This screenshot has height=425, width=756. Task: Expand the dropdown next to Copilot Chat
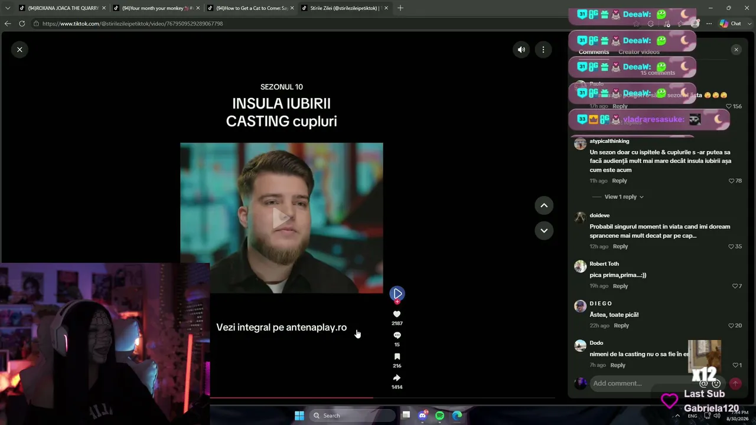coord(748,24)
